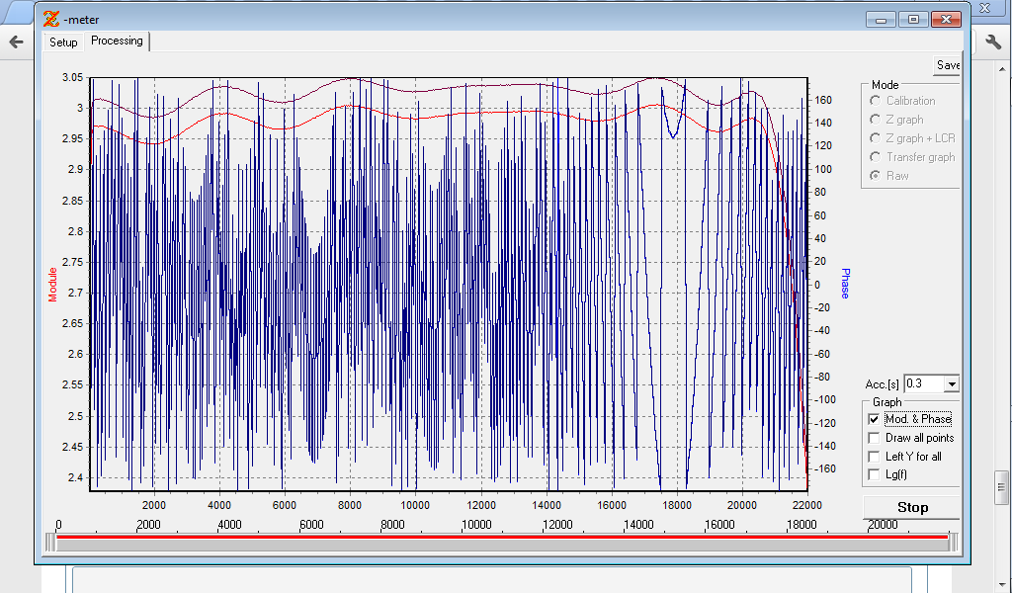The image size is (1012, 593).
Task: Click the browser back arrow
Action: (16, 42)
